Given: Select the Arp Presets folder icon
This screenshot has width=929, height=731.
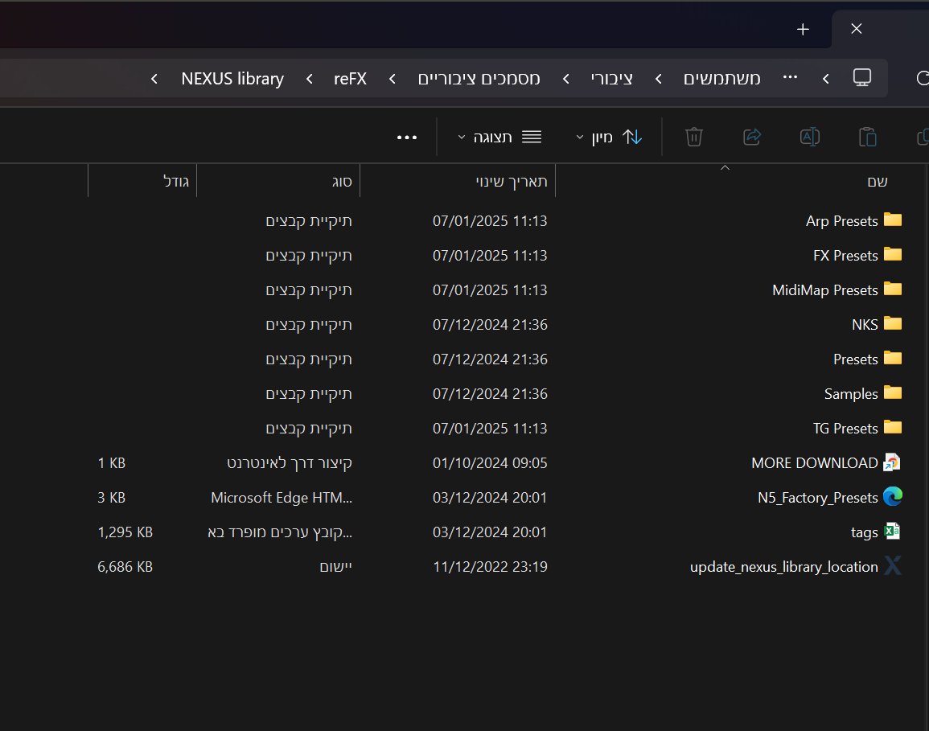Looking at the screenshot, I should [892, 220].
